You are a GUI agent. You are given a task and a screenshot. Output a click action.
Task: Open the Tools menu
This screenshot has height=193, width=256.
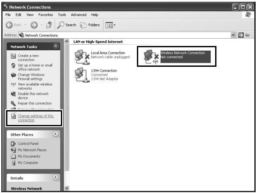point(62,15)
